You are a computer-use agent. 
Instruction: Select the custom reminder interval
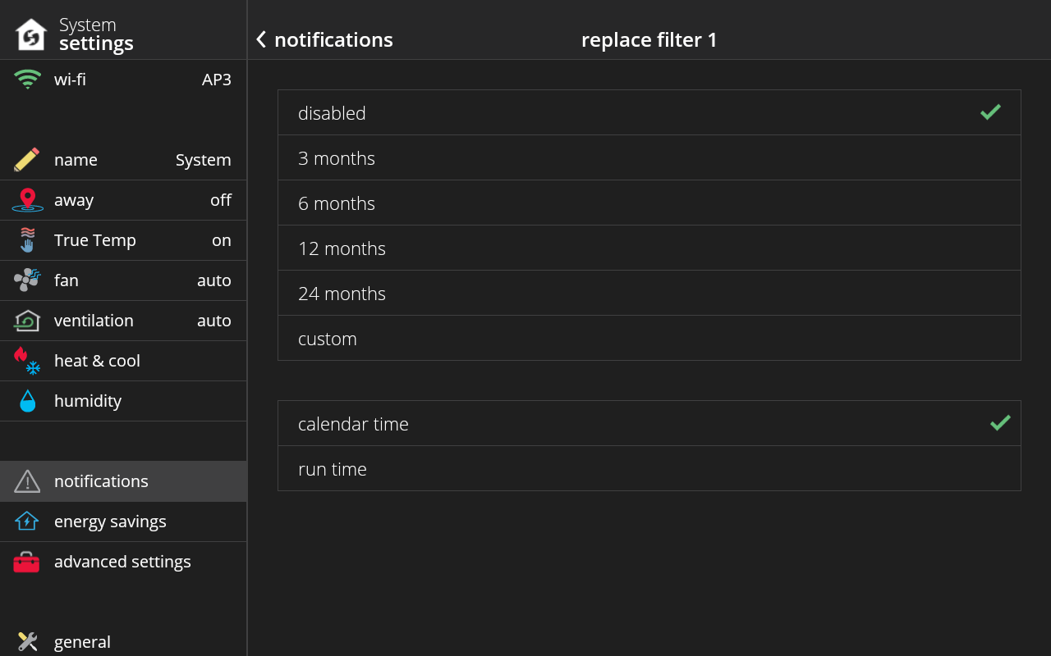649,338
